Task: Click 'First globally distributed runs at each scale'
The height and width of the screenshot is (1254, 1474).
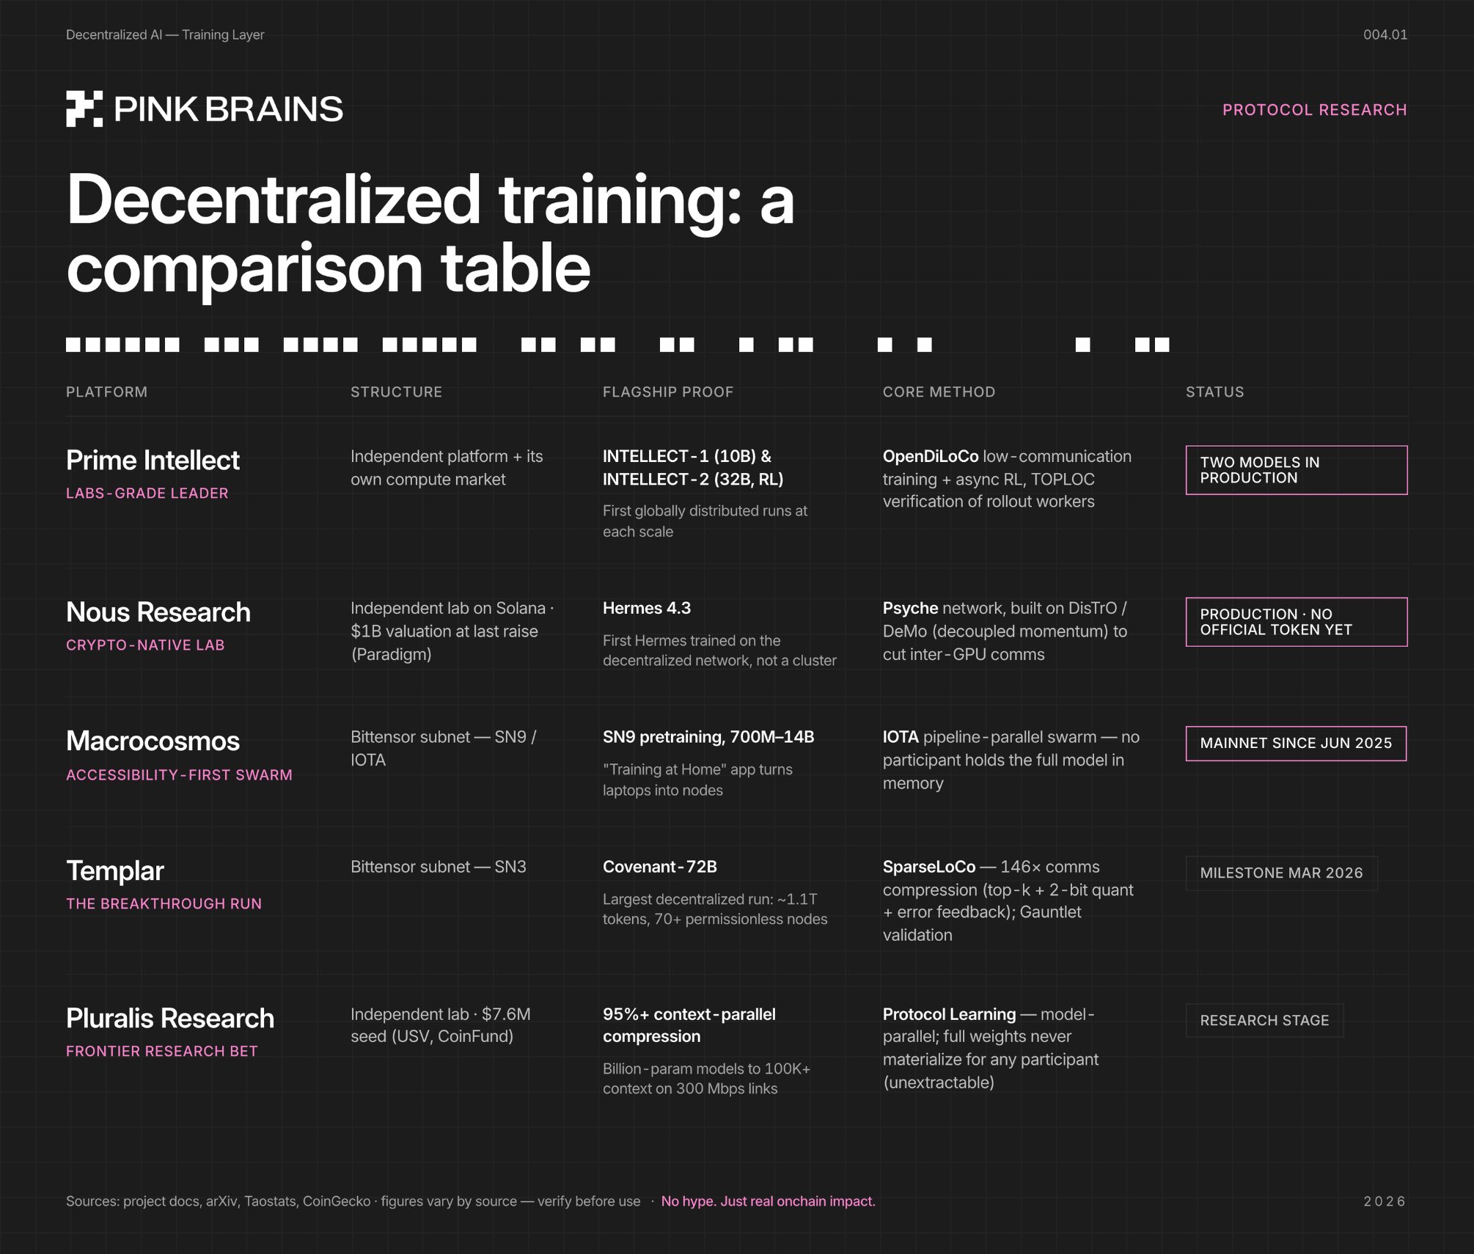Action: (x=705, y=521)
